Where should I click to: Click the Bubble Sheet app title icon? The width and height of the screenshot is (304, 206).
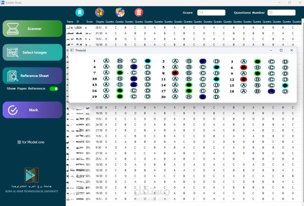pyautogui.click(x=3, y=3)
